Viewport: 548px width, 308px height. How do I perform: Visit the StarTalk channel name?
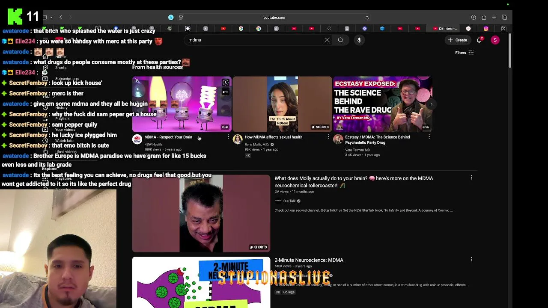(289, 201)
